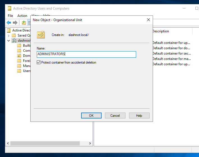Image resolution: width=199 pixels, height=157 pixels.
Task: Click the Up one level folder icon
Action: point(24,23)
